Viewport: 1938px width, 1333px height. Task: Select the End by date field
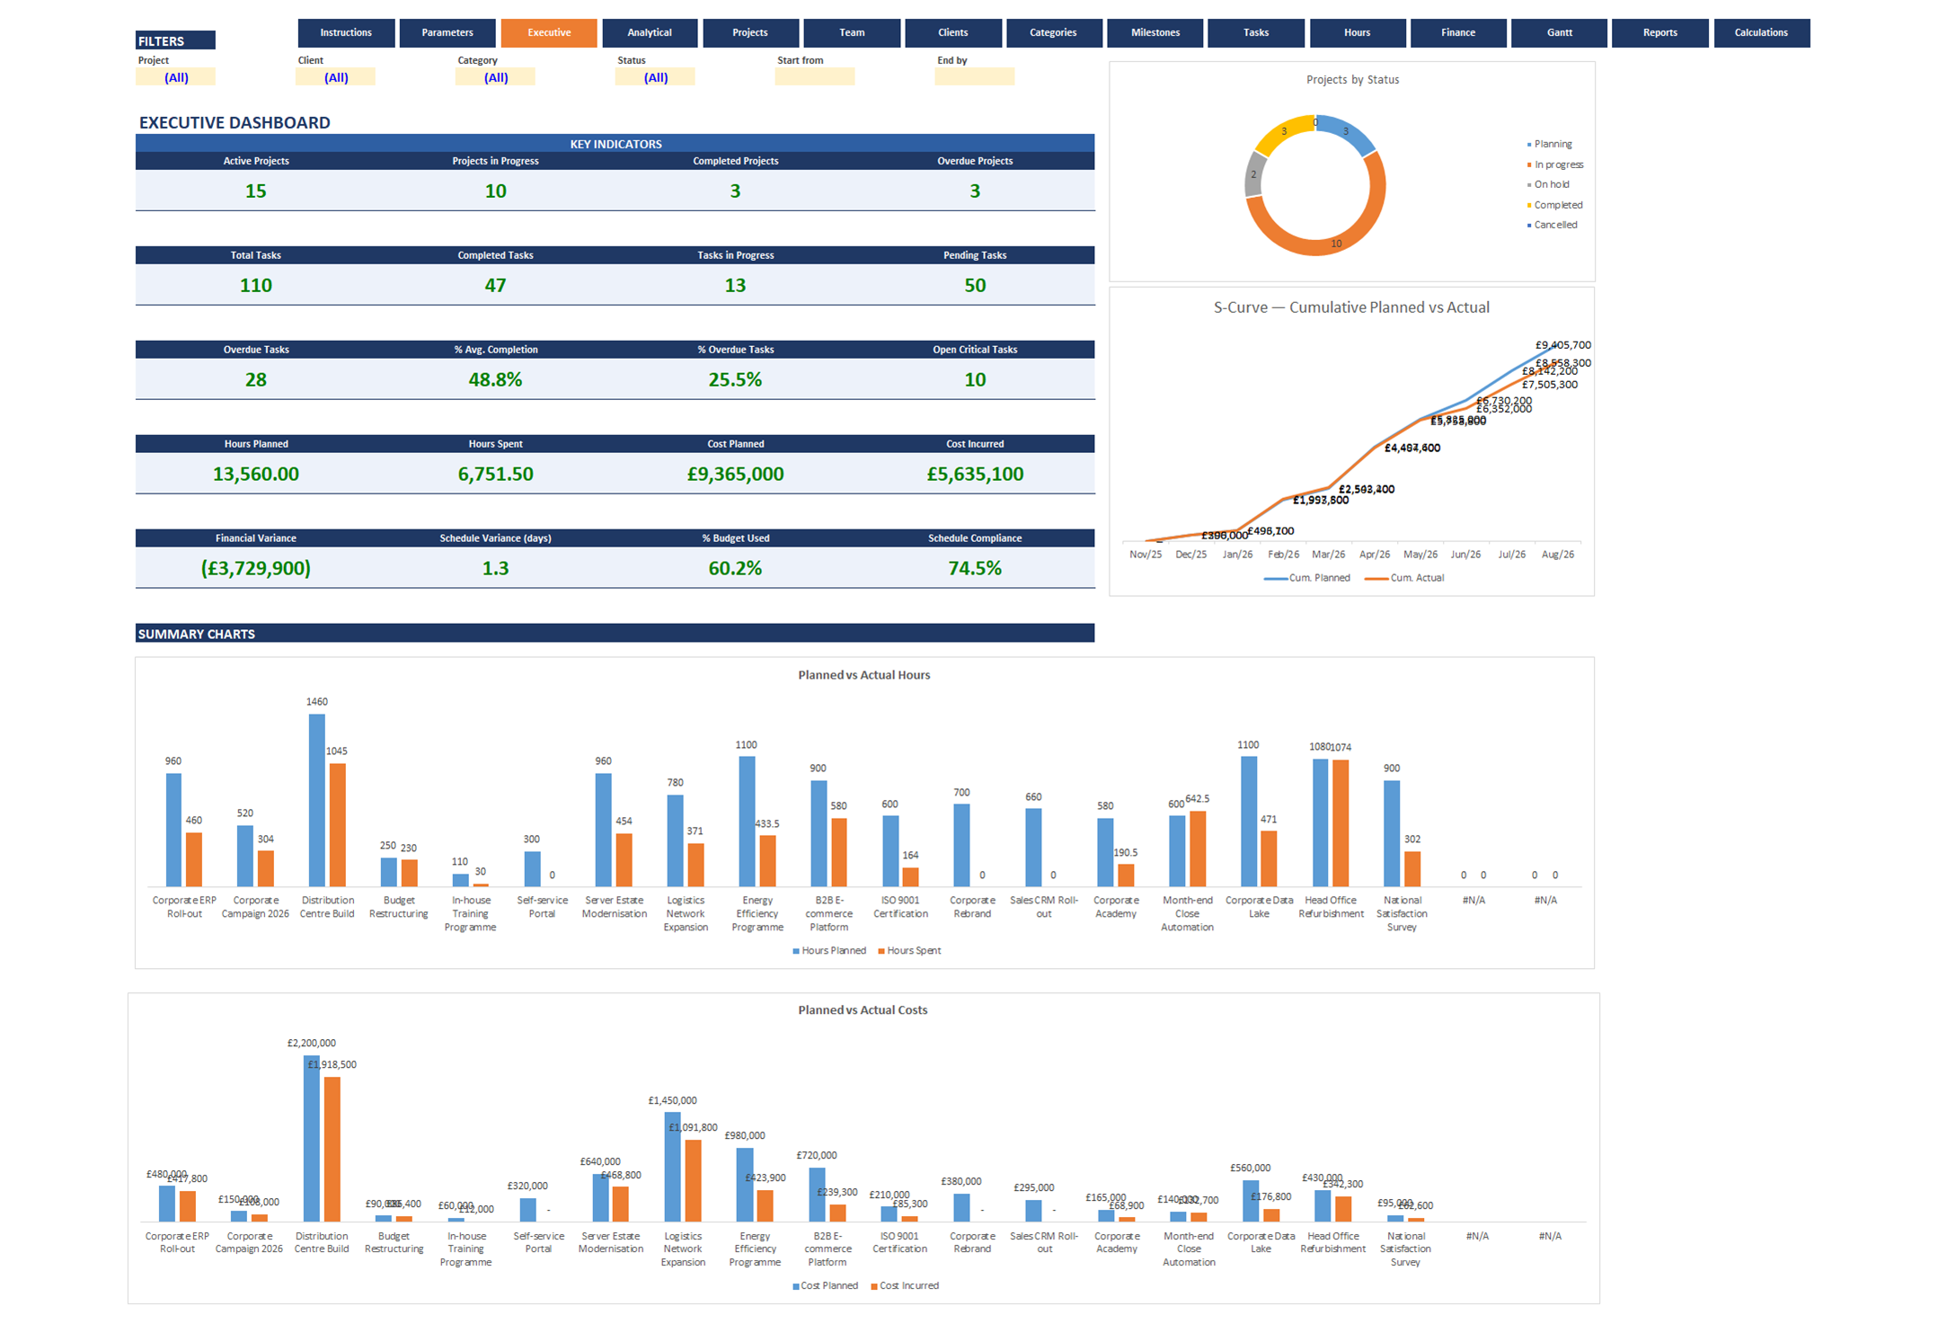pos(975,78)
